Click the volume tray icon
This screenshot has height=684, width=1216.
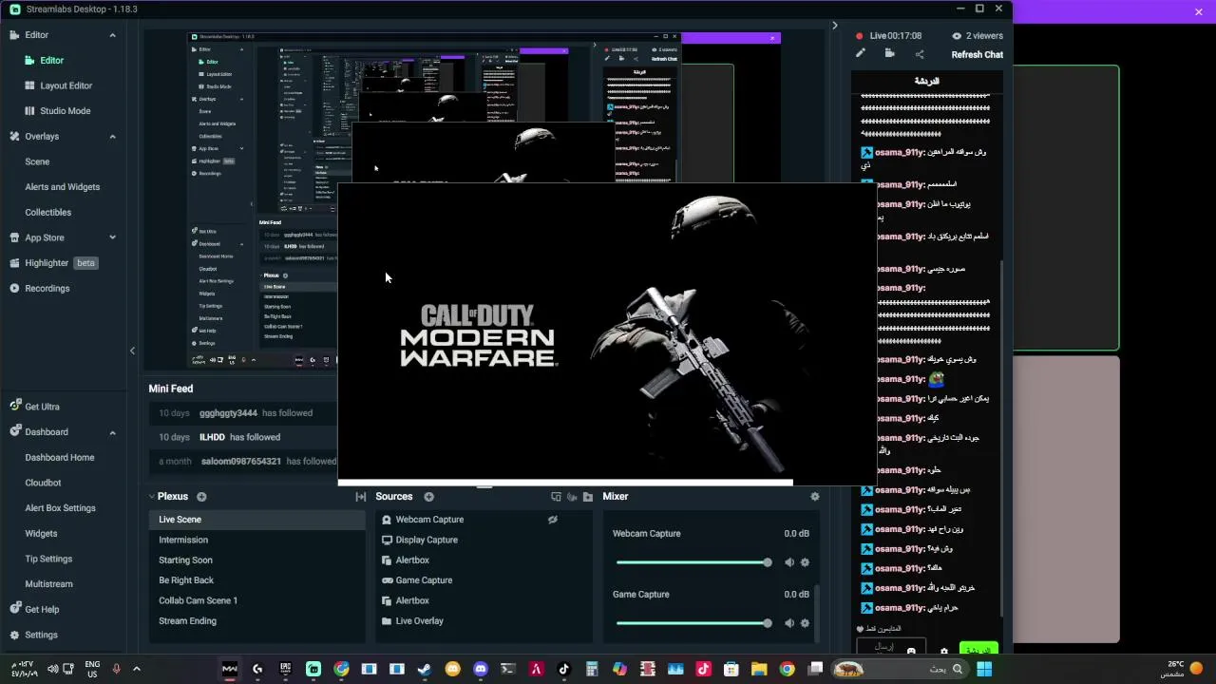point(52,669)
